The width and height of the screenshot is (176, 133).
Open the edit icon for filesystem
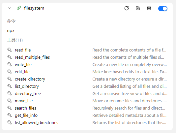point(138,8)
